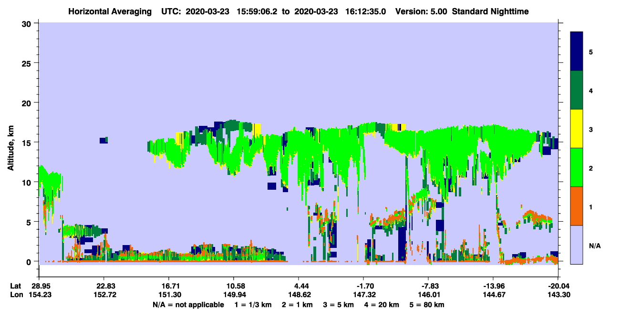Click latitude value -13.96
The width and height of the screenshot is (620, 318).
[x=493, y=286]
